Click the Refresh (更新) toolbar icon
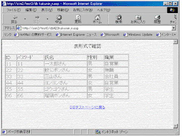 [x=78, y=18]
